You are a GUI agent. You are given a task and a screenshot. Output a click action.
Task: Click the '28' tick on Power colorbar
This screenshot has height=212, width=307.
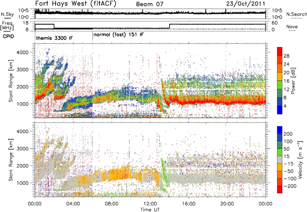286,56
